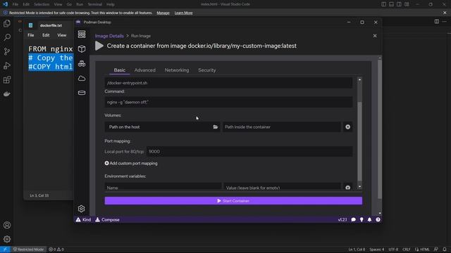
Task: Open the VS Code Manage gear icon
Action: [x=7, y=239]
